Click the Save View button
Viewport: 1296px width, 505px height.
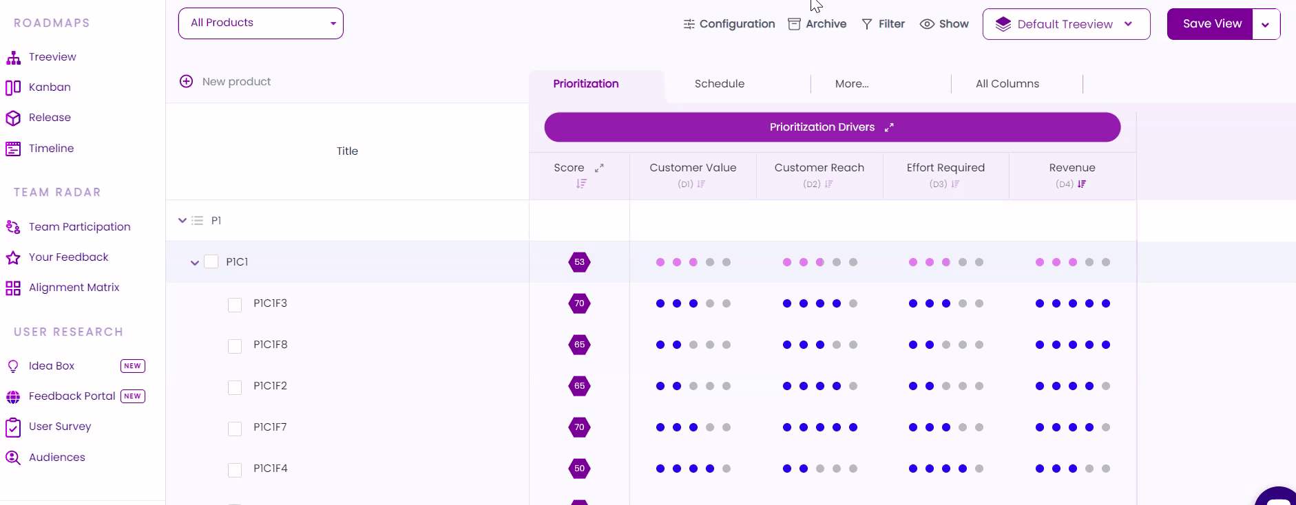(x=1211, y=24)
